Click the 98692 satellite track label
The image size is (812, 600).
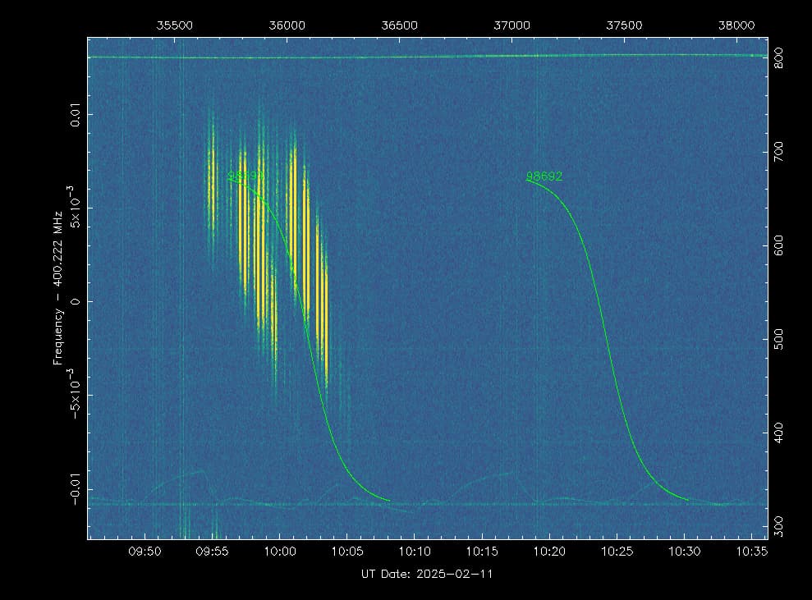tap(544, 176)
